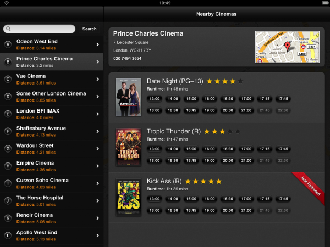Tap the Wi-Fi status icon
The width and height of the screenshot is (330, 247).
(6, 3)
